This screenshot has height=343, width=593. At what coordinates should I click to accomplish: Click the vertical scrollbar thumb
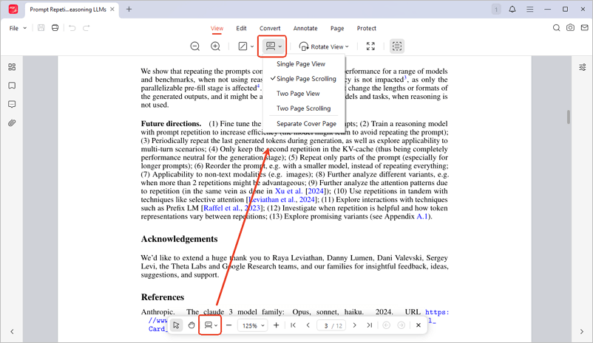click(568, 117)
